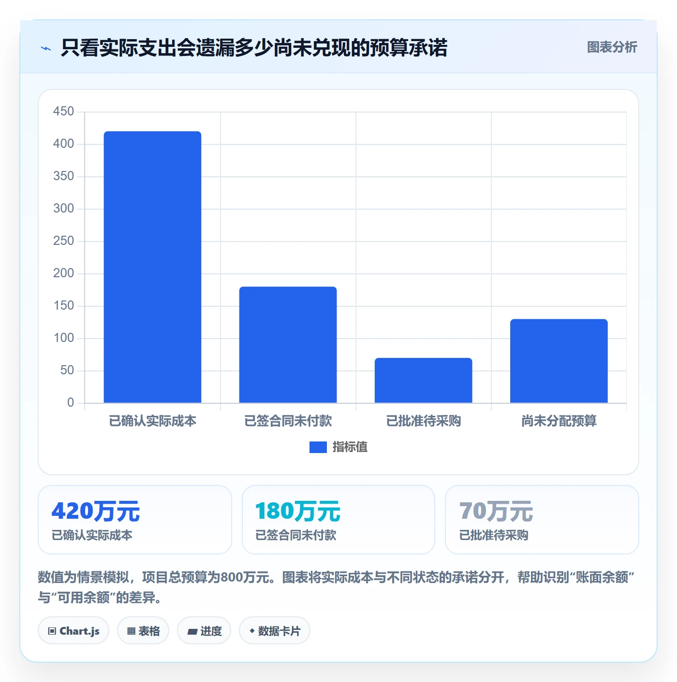
Task: Click the 表格 chip grid icon
Action: click(131, 631)
